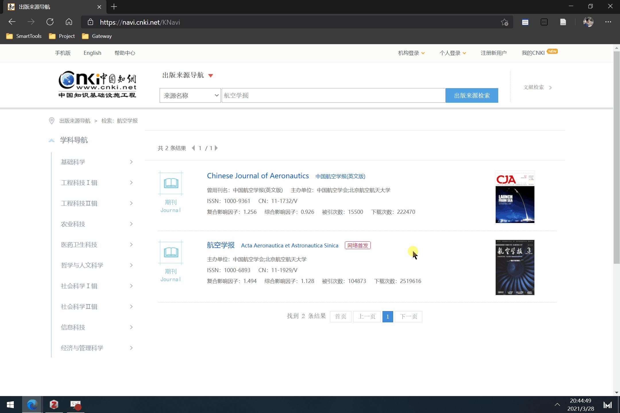Expand the 机构登录 dropdown
Screen dimensions: 620x413
pyautogui.click(x=411, y=53)
